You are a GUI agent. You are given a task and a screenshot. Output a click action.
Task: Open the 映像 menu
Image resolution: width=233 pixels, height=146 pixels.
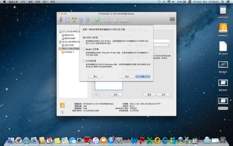pyautogui.click(x=38, y=2)
